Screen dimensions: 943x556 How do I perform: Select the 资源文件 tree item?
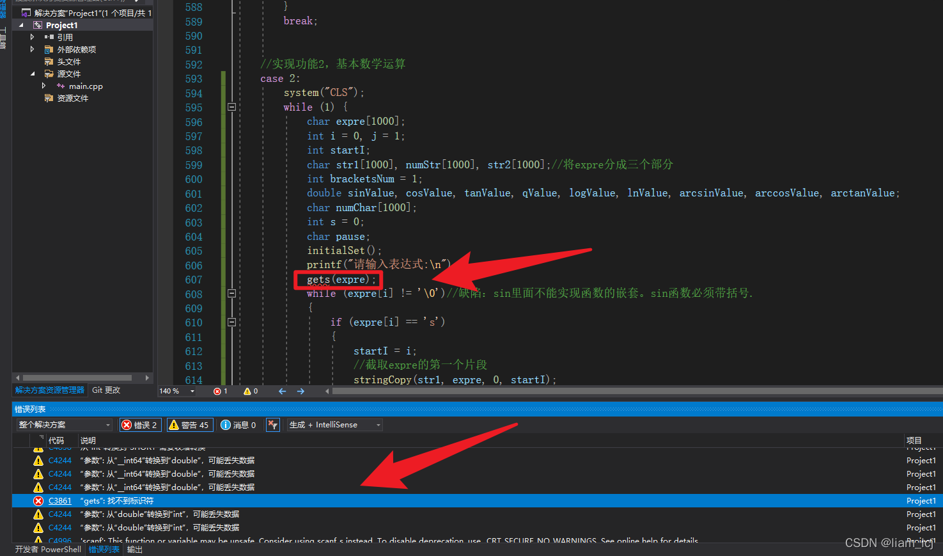click(x=73, y=98)
